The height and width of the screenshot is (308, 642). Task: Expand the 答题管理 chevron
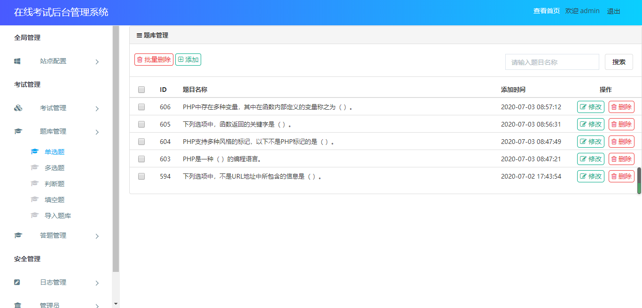97,236
